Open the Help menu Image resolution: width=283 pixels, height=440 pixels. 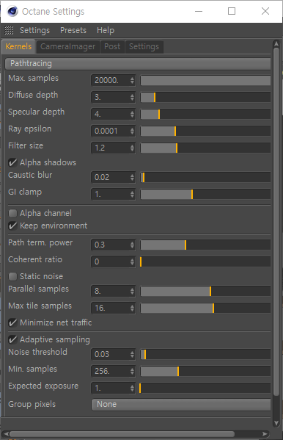(106, 30)
